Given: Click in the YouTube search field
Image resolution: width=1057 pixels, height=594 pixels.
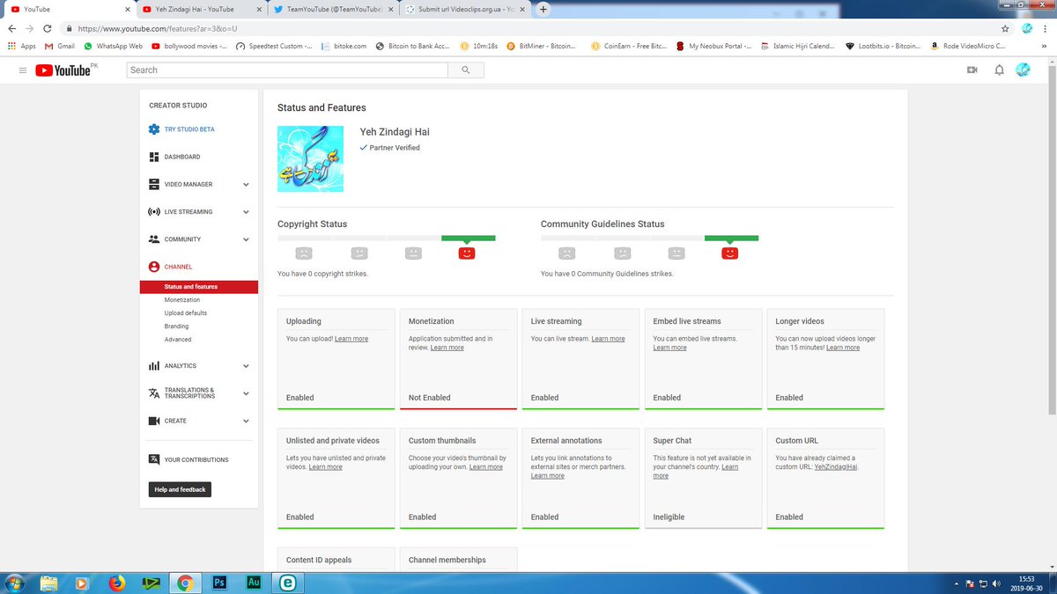Looking at the screenshot, I should pos(287,70).
